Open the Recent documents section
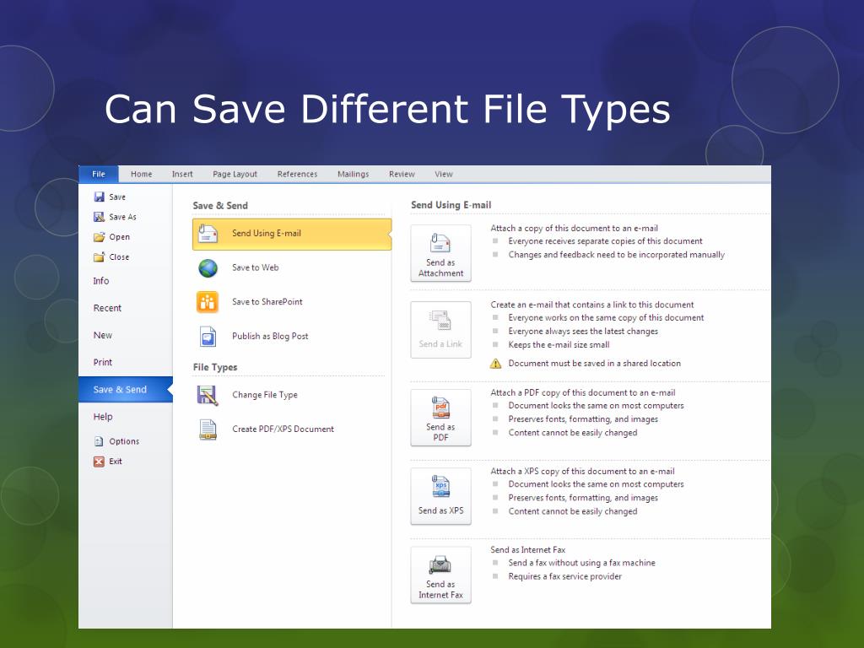Viewport: 864px width, 648px height. click(107, 309)
